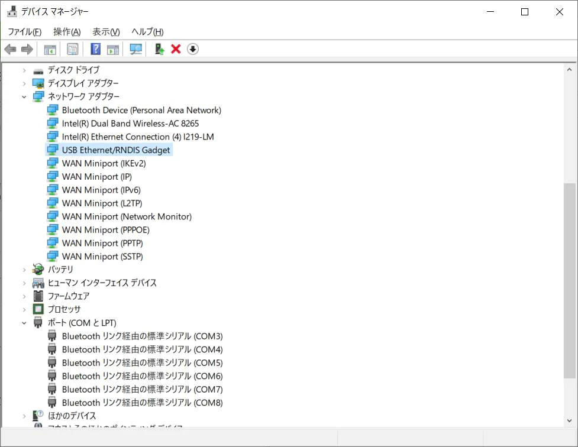Click the show/hide console tree toolbar icon
This screenshot has width=578, height=447.
[x=50, y=49]
